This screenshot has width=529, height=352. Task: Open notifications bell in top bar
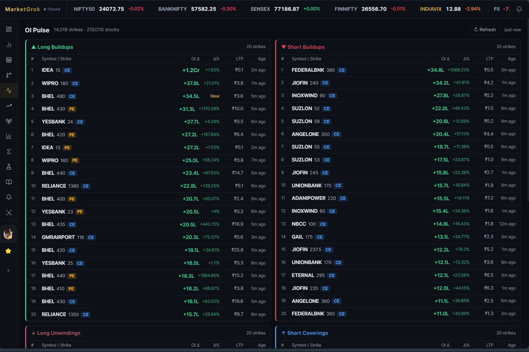pyautogui.click(x=519, y=9)
